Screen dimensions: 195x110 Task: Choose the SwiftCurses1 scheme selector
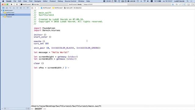(x=26, y=4)
